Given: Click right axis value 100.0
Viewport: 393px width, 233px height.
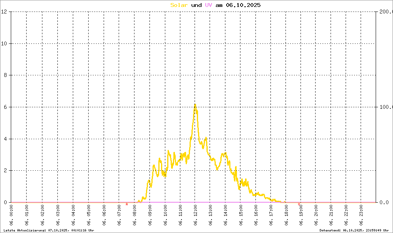Looking at the screenshot, I should (386, 107).
